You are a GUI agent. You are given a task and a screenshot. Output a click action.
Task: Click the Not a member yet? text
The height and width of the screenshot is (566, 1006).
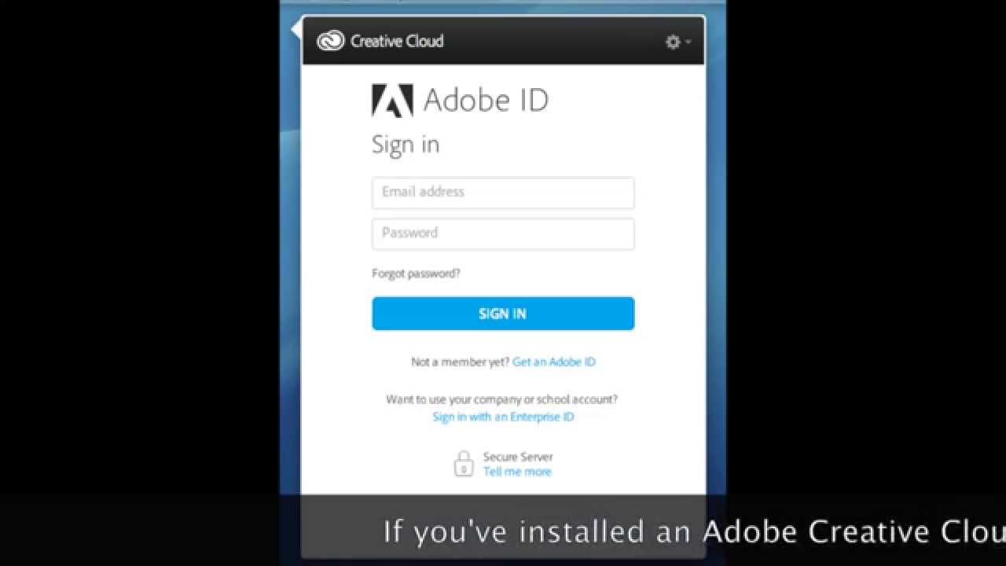tap(460, 362)
